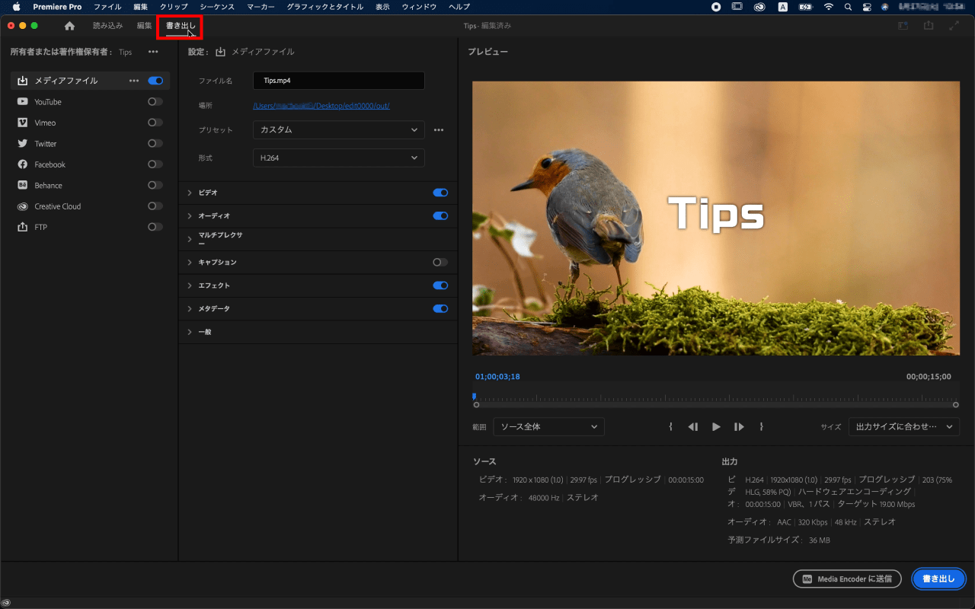Open Control Center in menu bar

(x=867, y=7)
